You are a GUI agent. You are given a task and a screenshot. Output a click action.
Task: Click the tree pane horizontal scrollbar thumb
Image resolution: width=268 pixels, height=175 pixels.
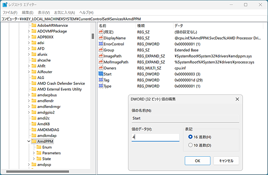point(38,171)
